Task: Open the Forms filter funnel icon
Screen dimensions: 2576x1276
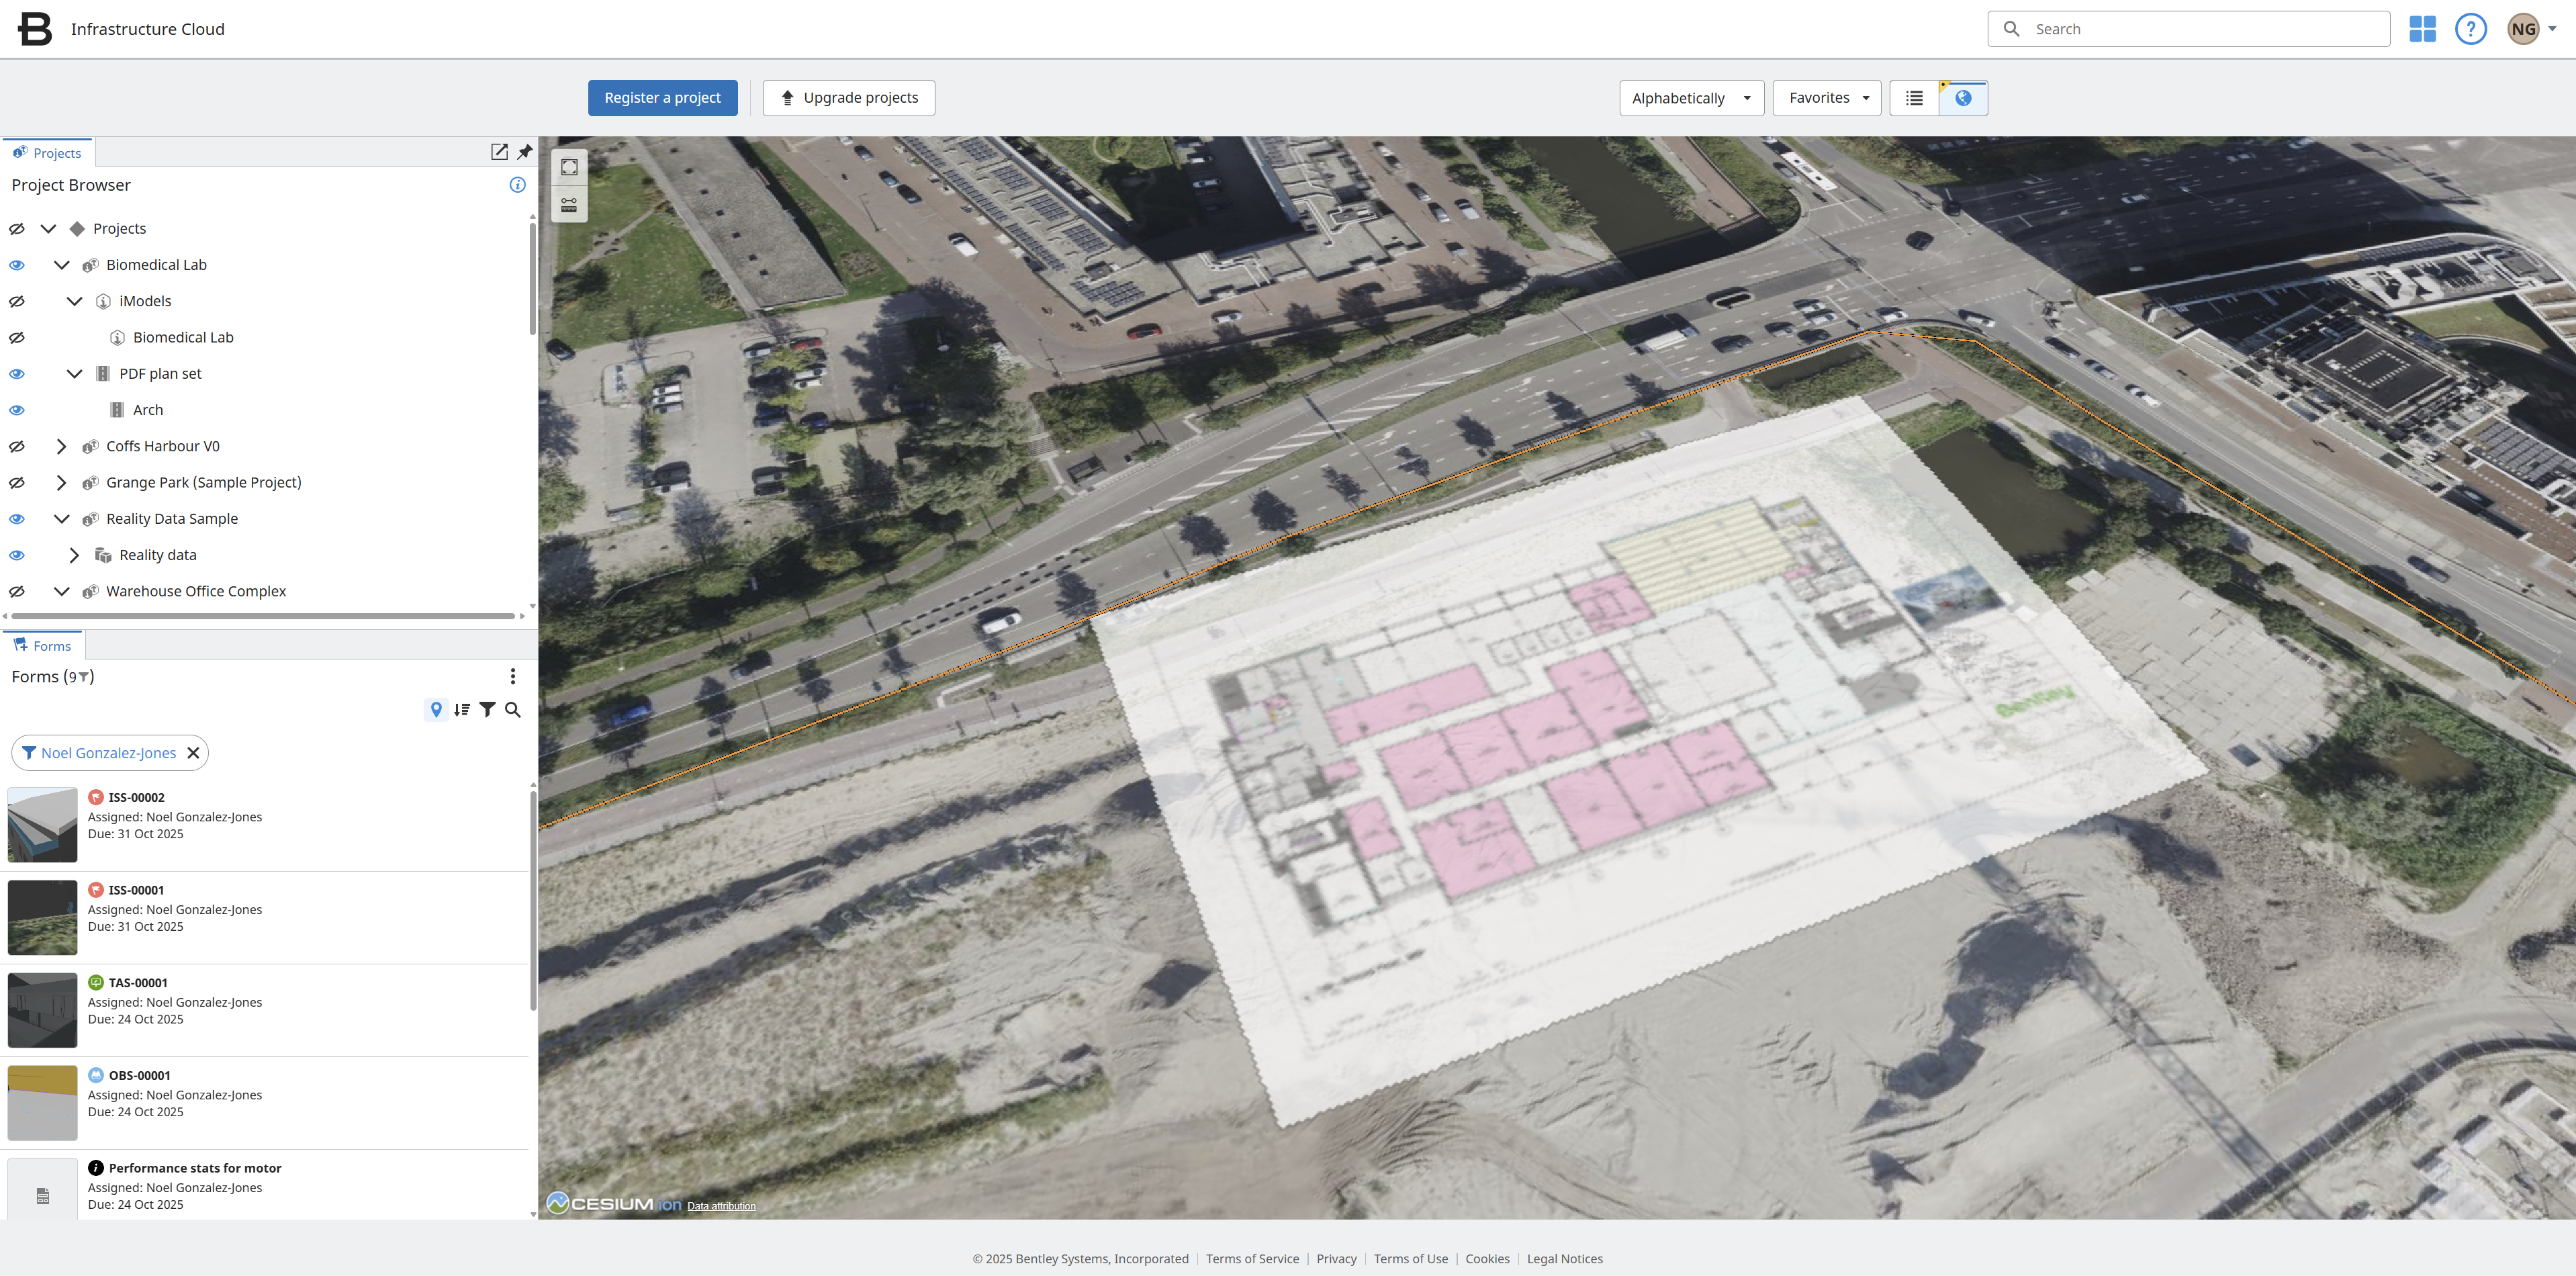Action: (x=487, y=709)
